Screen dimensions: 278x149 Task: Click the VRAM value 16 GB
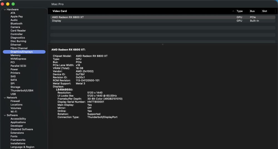pos(80,68)
